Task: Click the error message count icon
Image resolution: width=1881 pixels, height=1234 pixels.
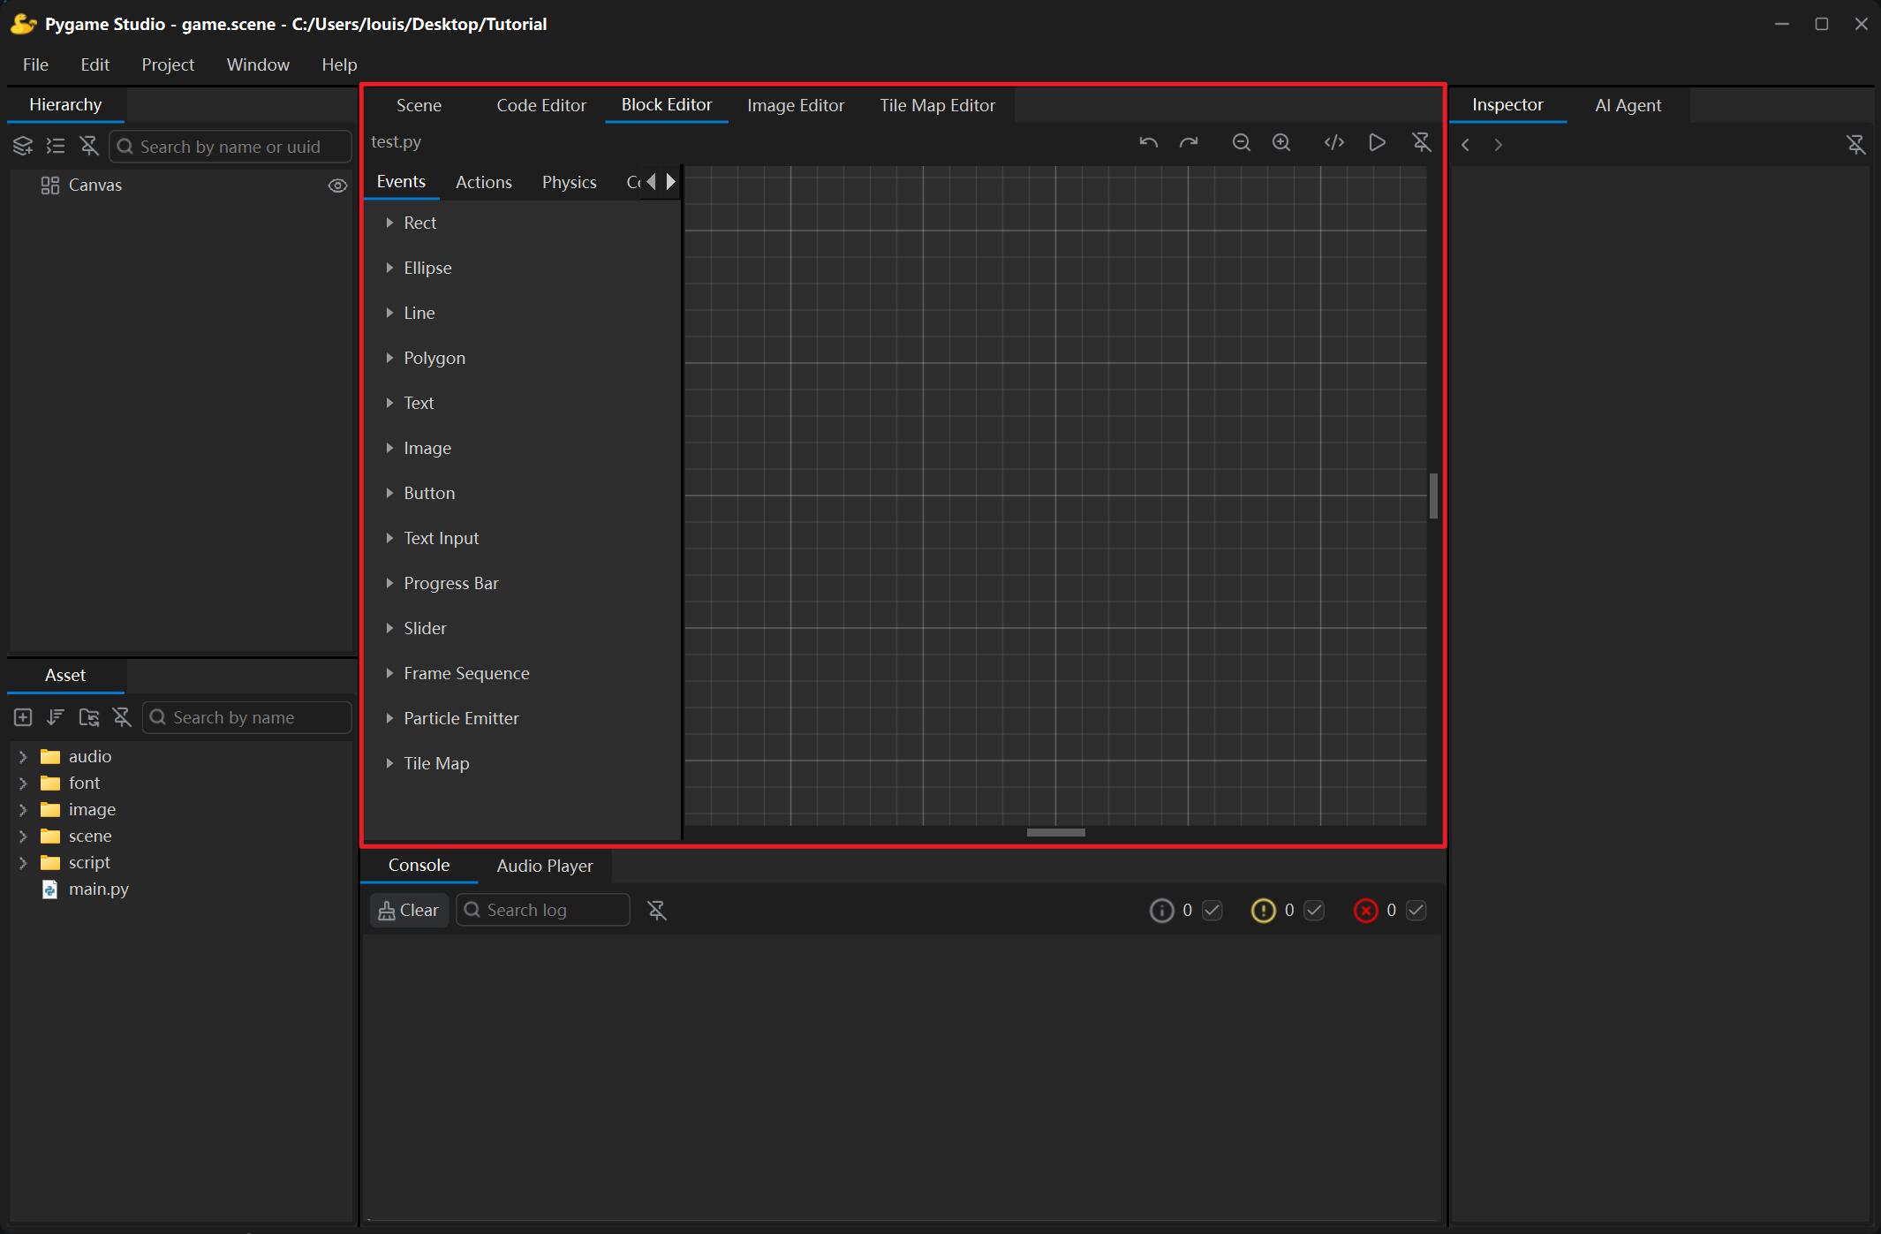Action: [1366, 910]
